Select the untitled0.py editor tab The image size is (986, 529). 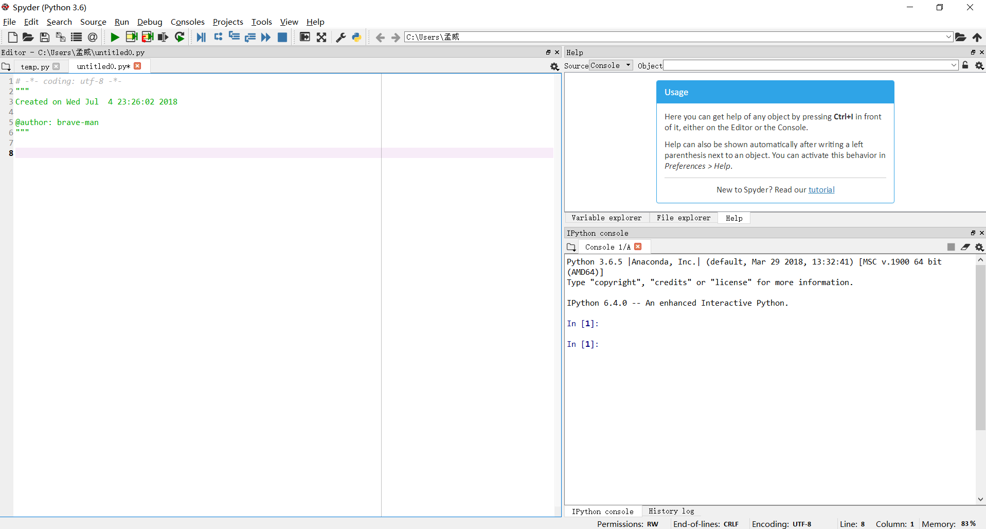tap(103, 66)
